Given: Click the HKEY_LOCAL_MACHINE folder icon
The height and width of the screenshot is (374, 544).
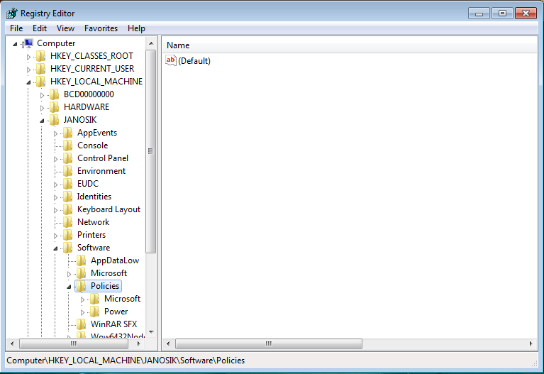Looking at the screenshot, I should 41,82.
